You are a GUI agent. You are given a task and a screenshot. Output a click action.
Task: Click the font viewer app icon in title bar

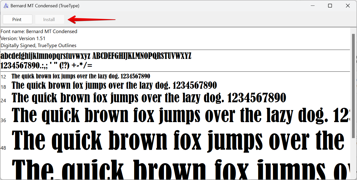click(x=6, y=6)
